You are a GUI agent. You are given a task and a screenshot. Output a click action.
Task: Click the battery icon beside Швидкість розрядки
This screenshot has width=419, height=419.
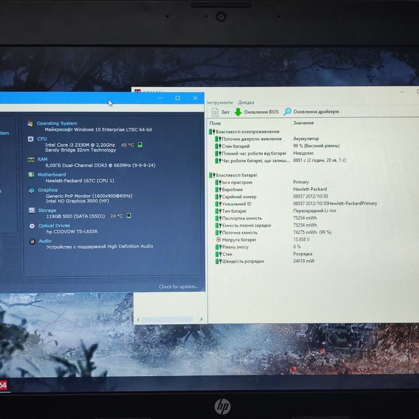point(218,261)
